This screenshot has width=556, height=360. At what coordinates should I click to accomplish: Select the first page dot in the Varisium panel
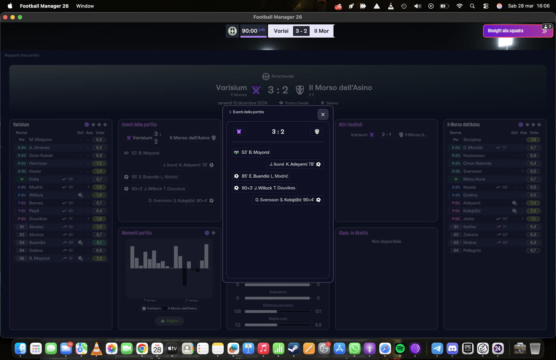pyautogui.click(x=87, y=125)
